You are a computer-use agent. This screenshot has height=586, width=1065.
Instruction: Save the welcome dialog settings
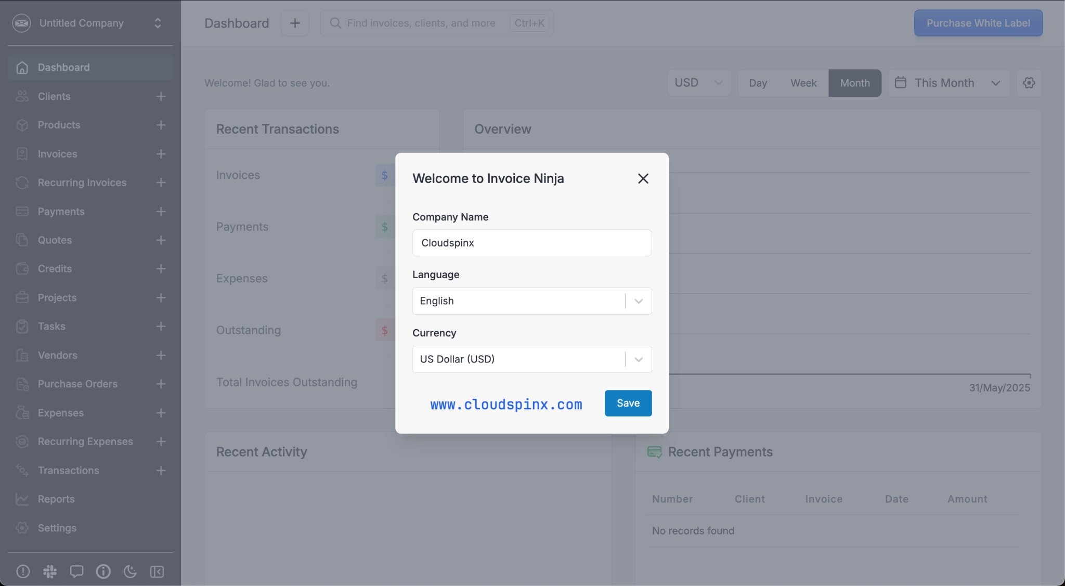pyautogui.click(x=628, y=403)
